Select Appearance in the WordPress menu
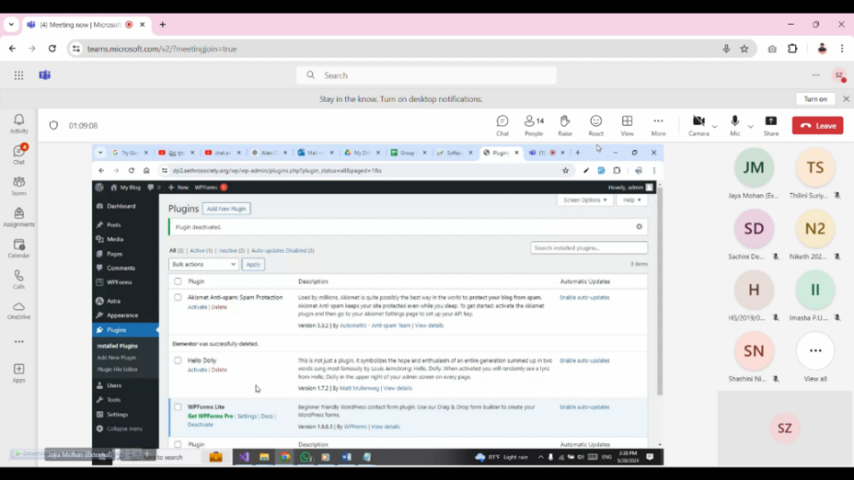 coord(121,315)
